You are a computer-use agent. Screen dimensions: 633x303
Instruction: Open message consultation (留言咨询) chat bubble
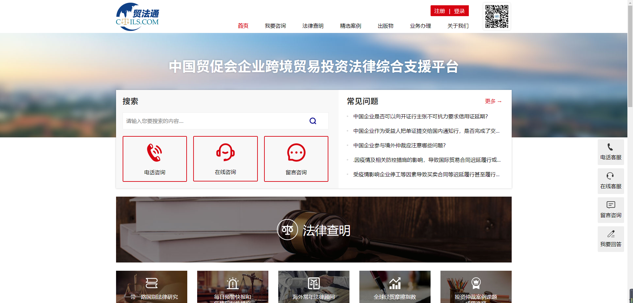(296, 152)
